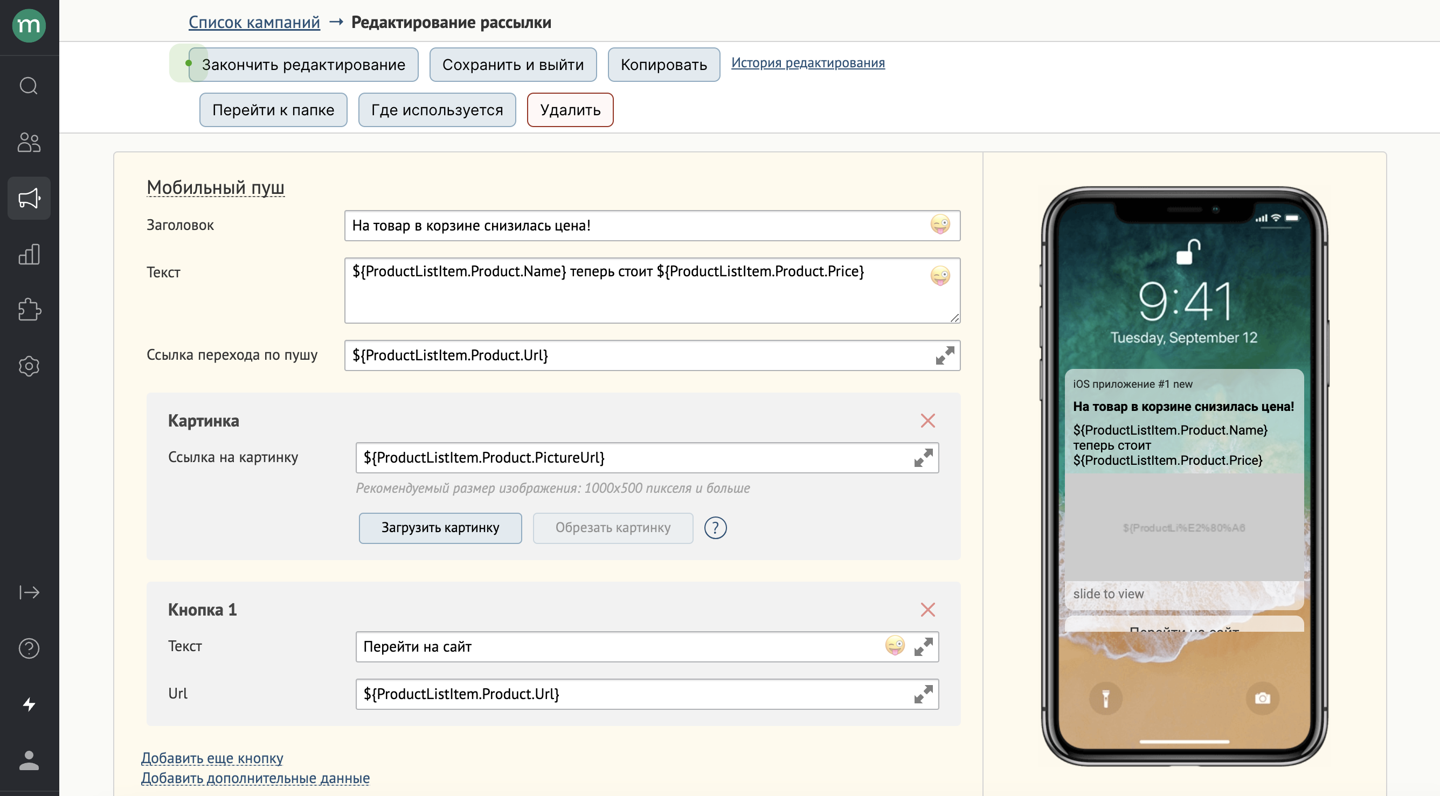This screenshot has height=796, width=1440.
Task: Click the Удалить button
Action: pyautogui.click(x=570, y=110)
